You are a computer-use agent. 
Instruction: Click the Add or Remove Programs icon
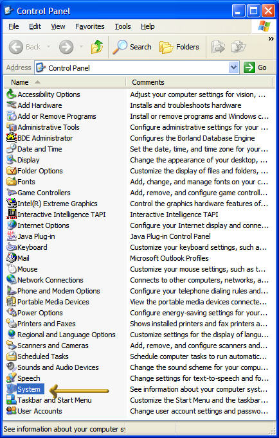(x=12, y=116)
